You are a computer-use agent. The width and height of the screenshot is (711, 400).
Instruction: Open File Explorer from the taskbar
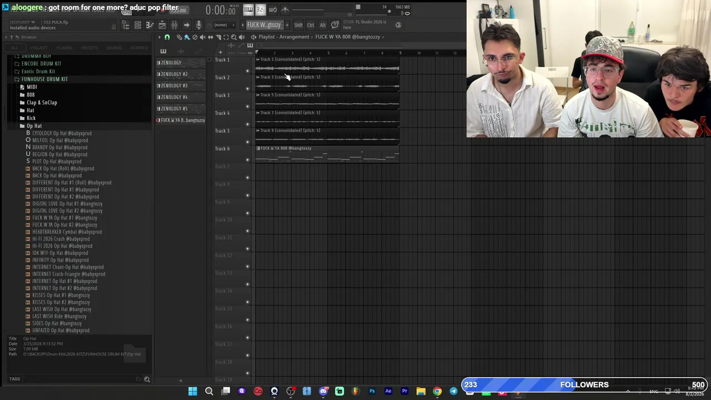pos(421,392)
